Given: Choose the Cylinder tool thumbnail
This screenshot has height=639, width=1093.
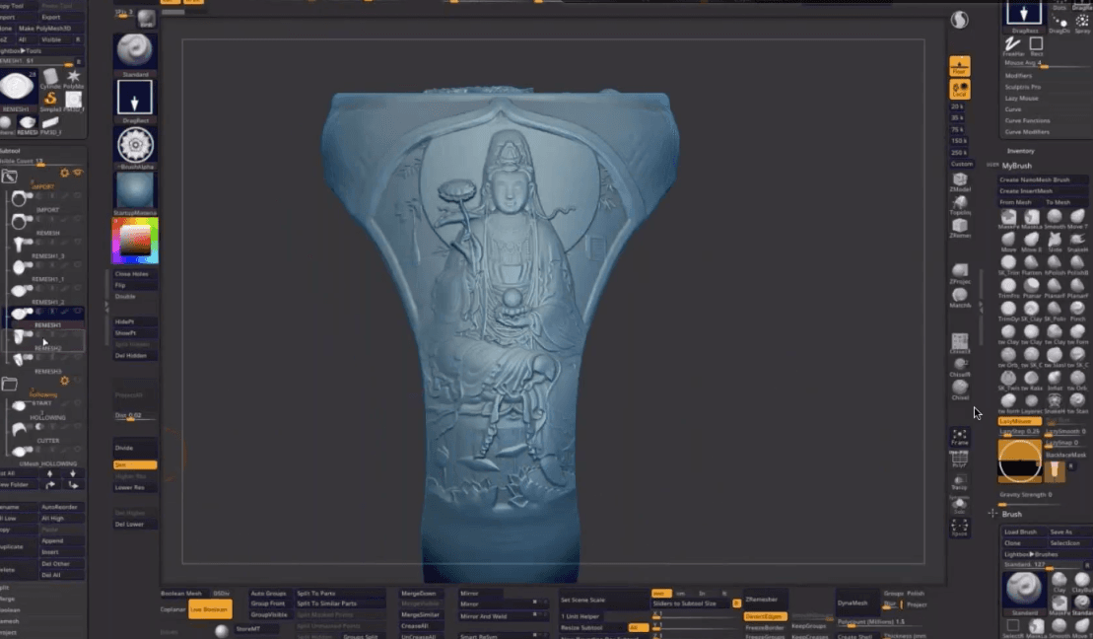Looking at the screenshot, I should click(x=50, y=76).
